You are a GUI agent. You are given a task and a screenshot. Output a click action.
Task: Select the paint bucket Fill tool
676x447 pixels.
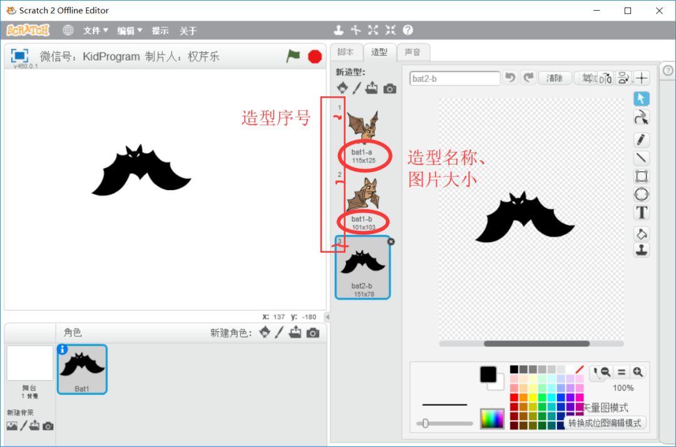641,234
